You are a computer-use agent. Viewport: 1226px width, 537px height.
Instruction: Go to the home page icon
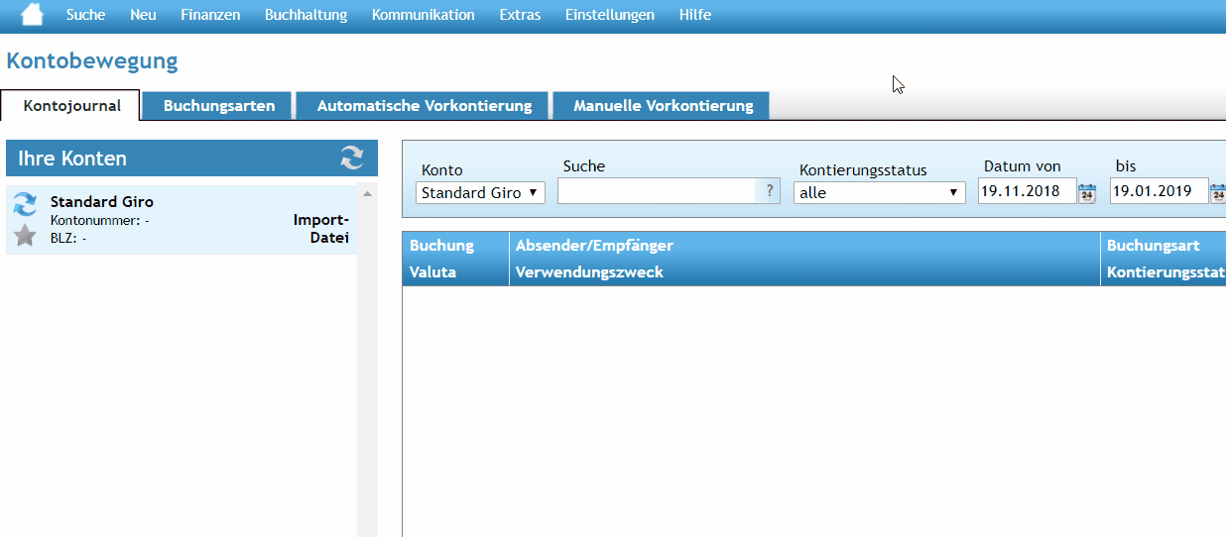coord(32,15)
